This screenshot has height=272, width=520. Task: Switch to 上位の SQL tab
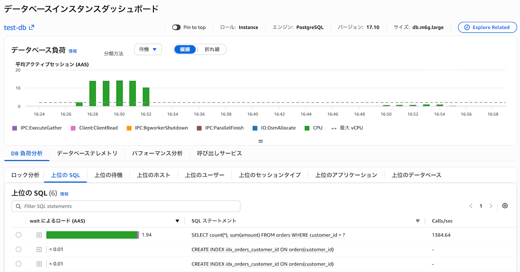[65, 175]
